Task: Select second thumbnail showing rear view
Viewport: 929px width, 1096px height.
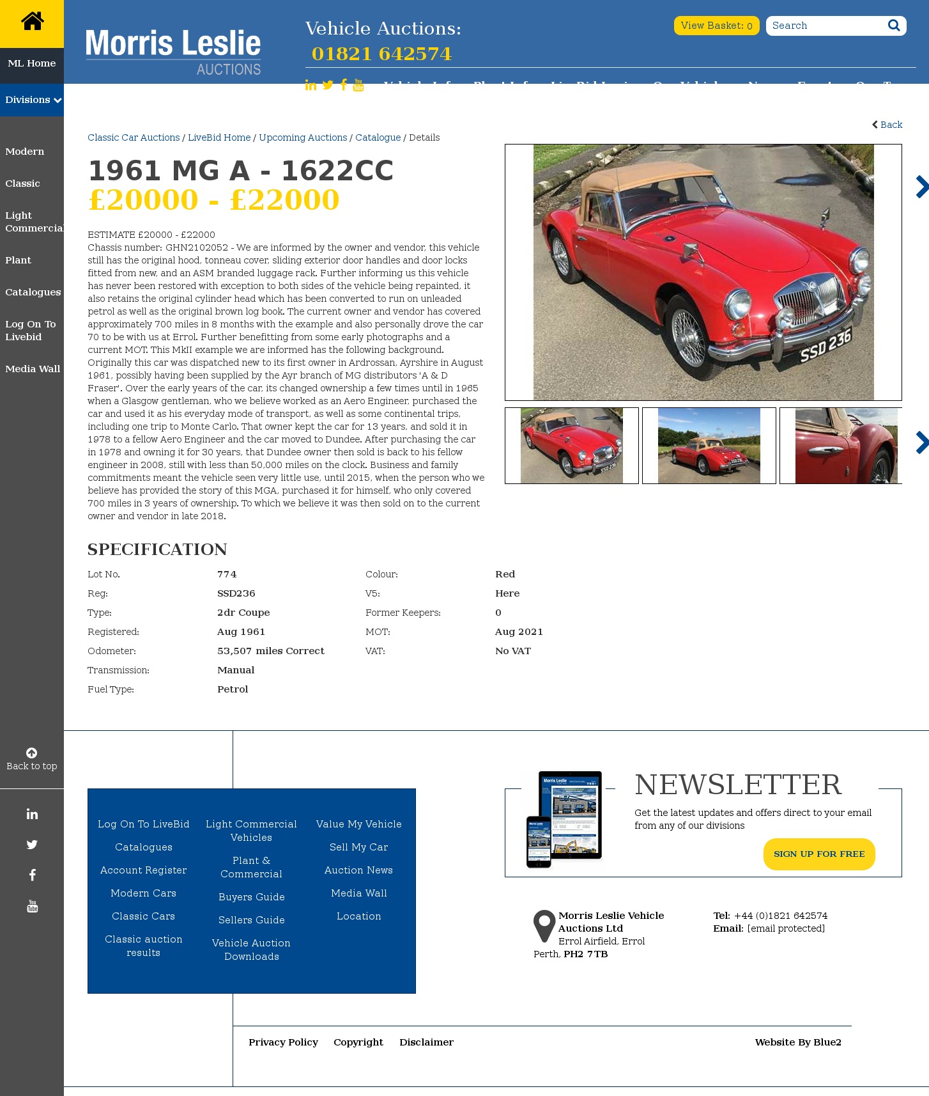Action: (709, 446)
